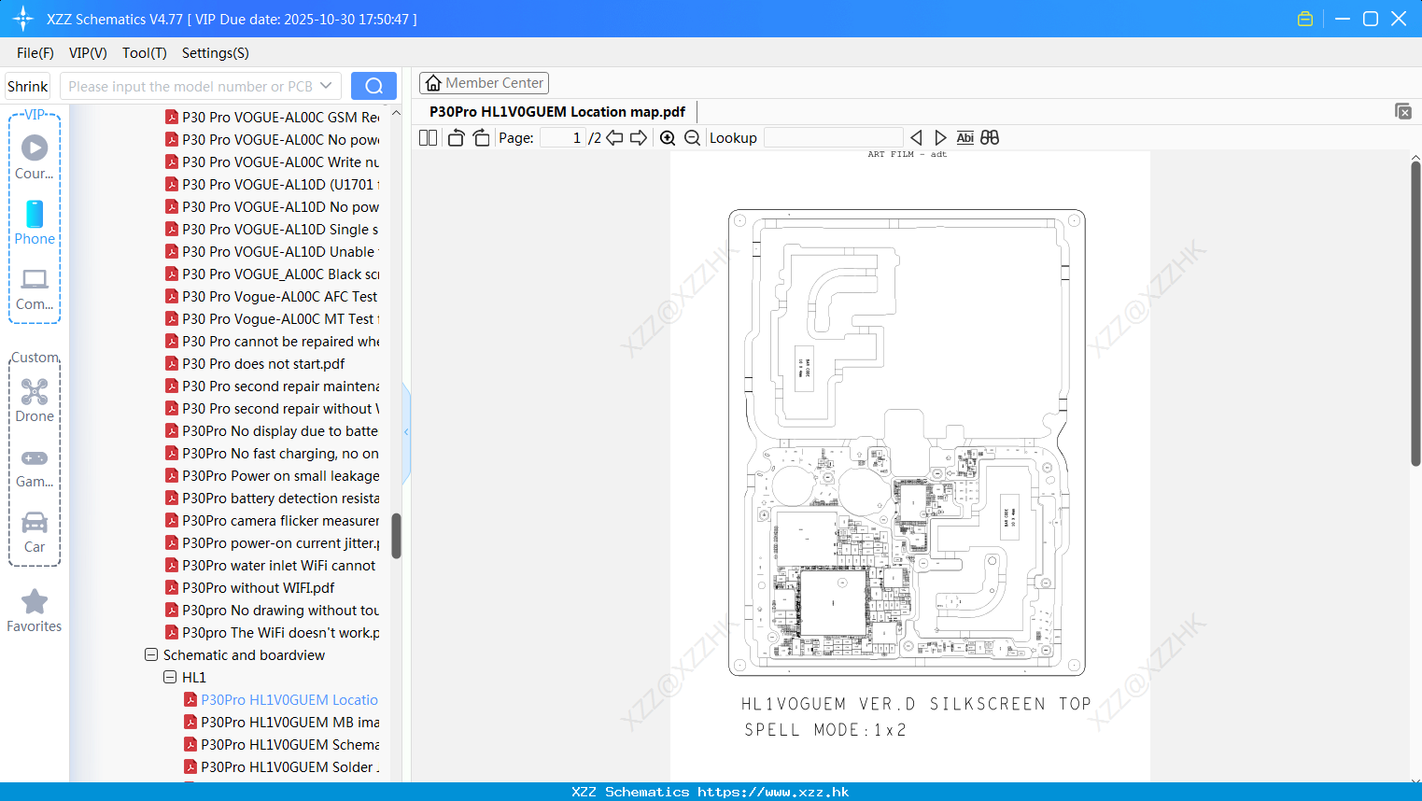Open the model number dropdown arrow

point(326,86)
